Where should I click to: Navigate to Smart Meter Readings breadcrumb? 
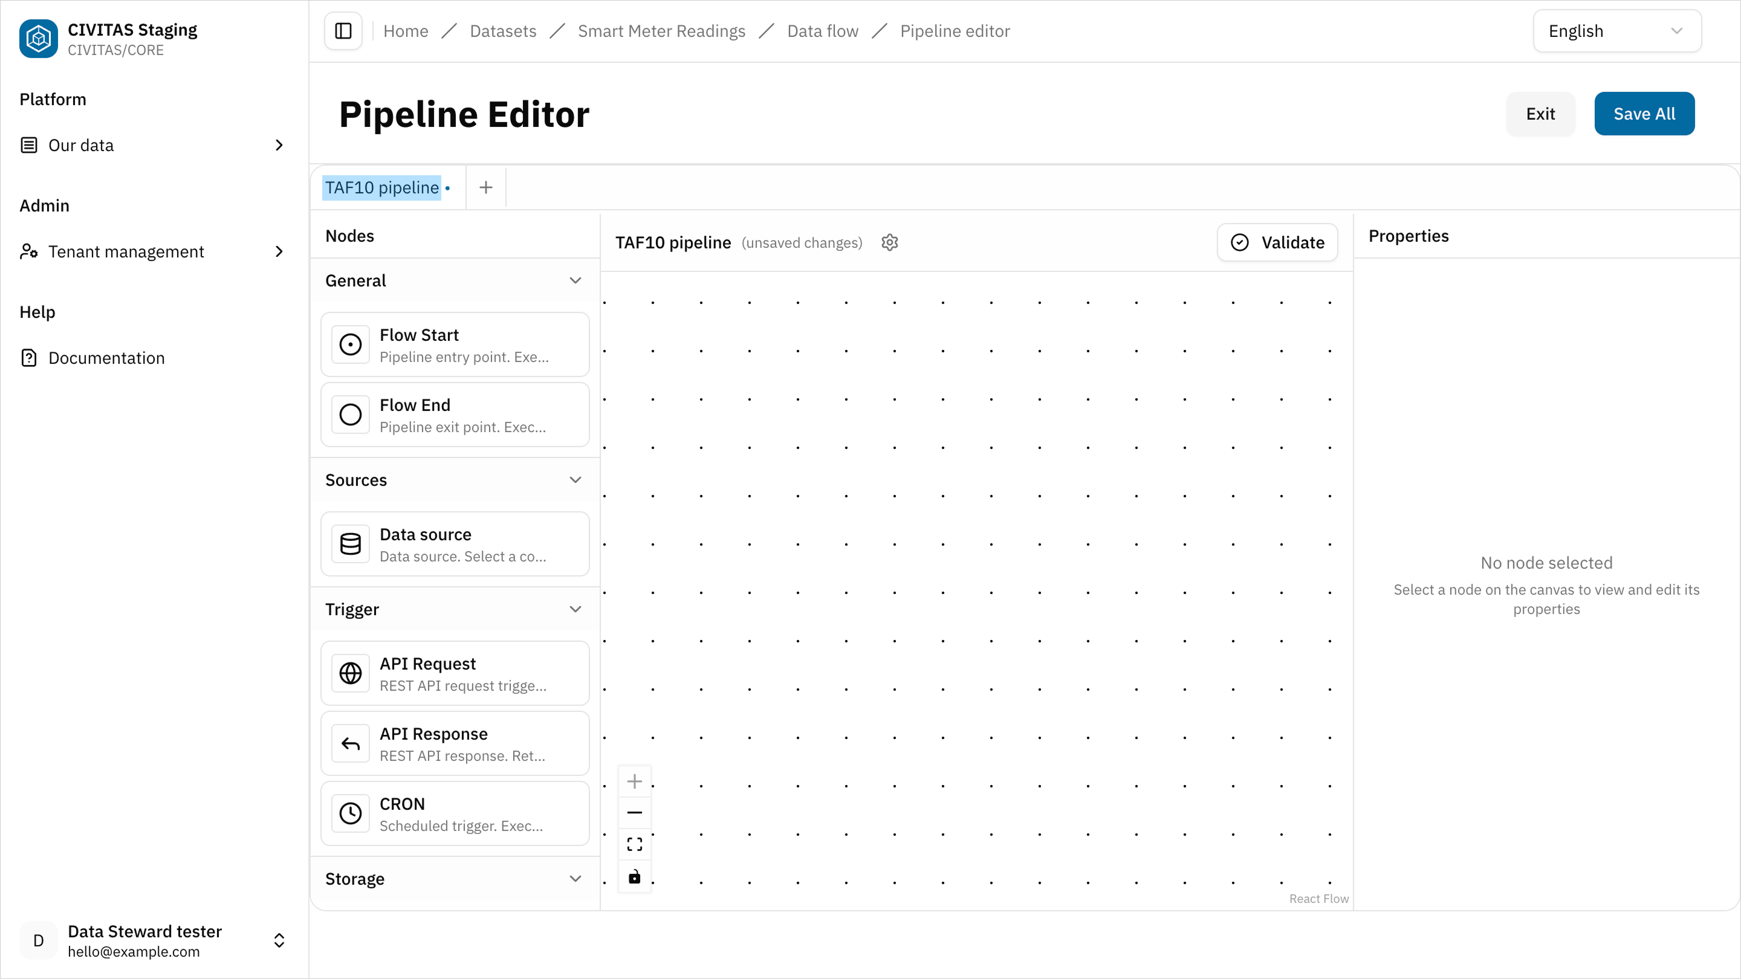click(662, 30)
